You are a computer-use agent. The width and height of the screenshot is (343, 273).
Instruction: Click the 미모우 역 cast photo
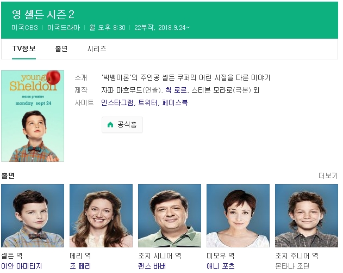pyautogui.click(x=238, y=216)
